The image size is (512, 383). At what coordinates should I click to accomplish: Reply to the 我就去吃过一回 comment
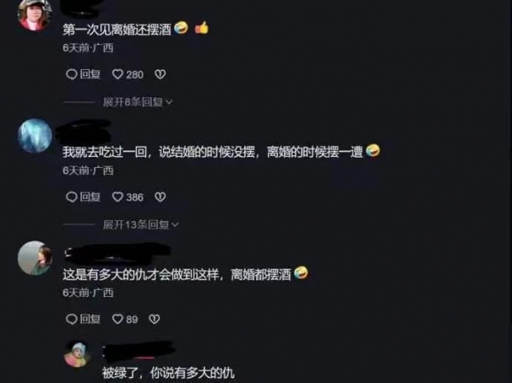[83, 197]
